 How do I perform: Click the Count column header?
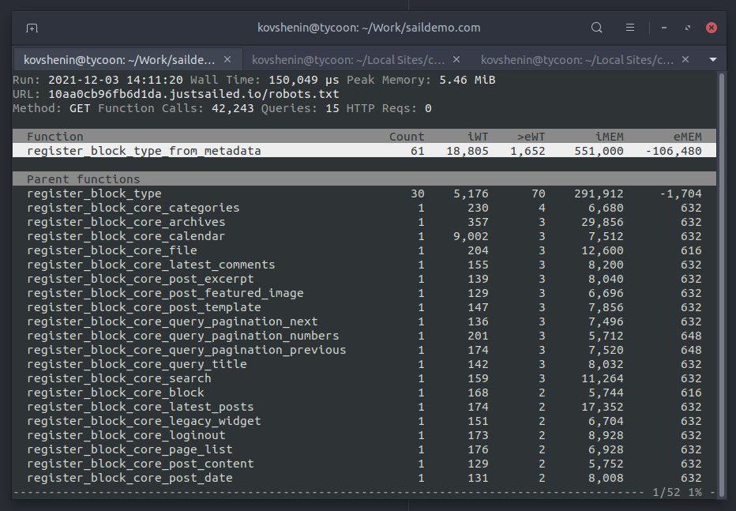[x=407, y=137]
